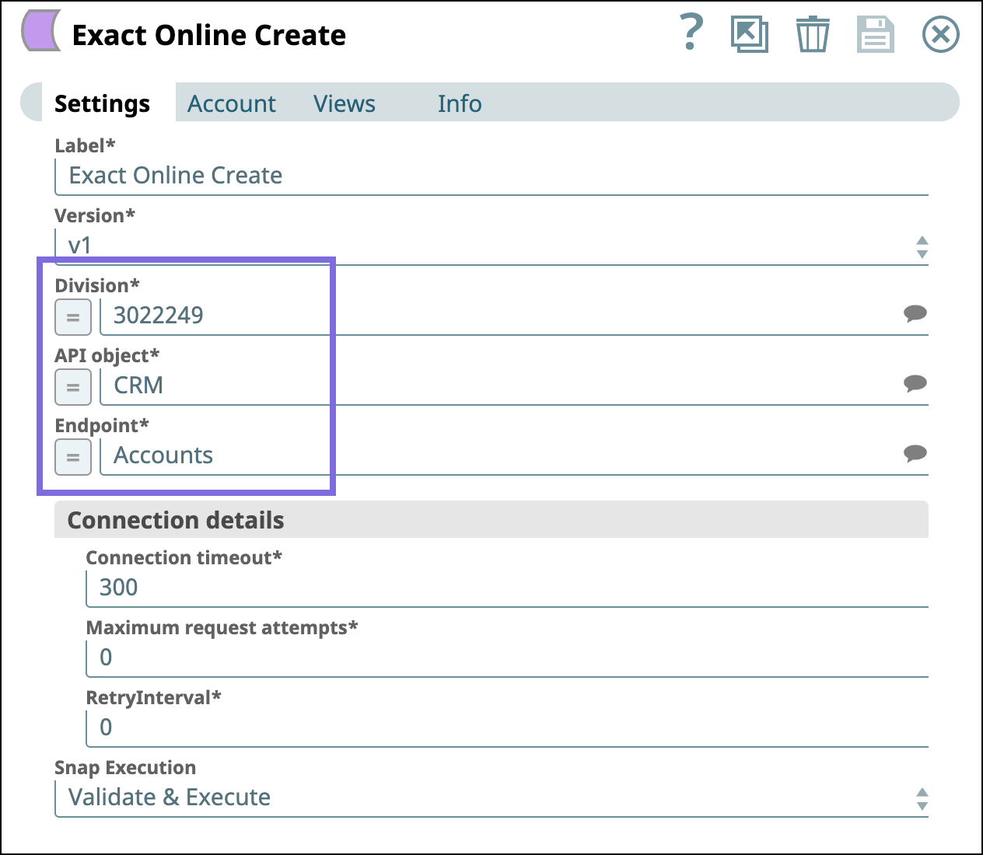983x855 pixels.
Task: Click the Connection details section header
Action: 491,519
